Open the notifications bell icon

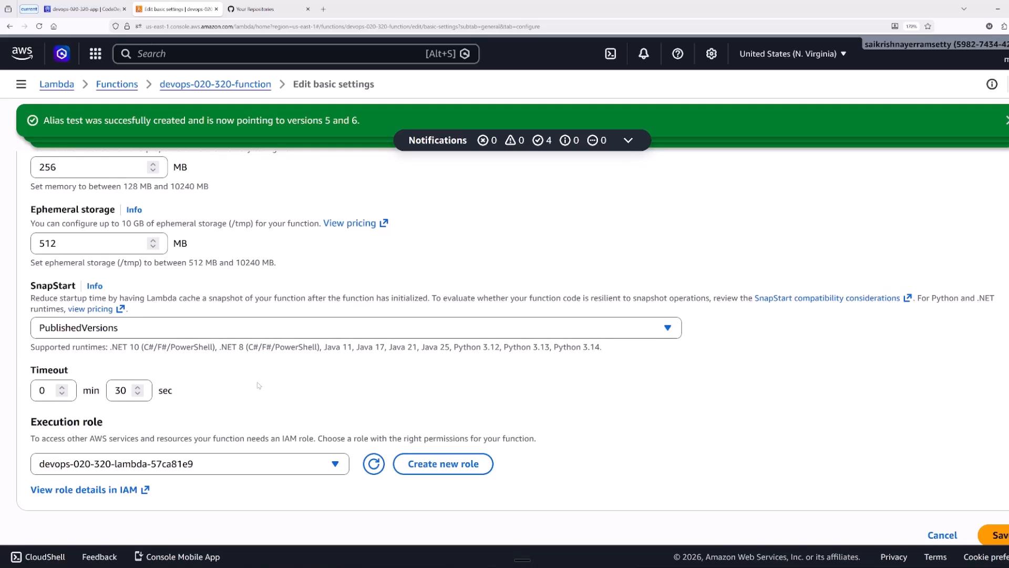[x=644, y=54]
